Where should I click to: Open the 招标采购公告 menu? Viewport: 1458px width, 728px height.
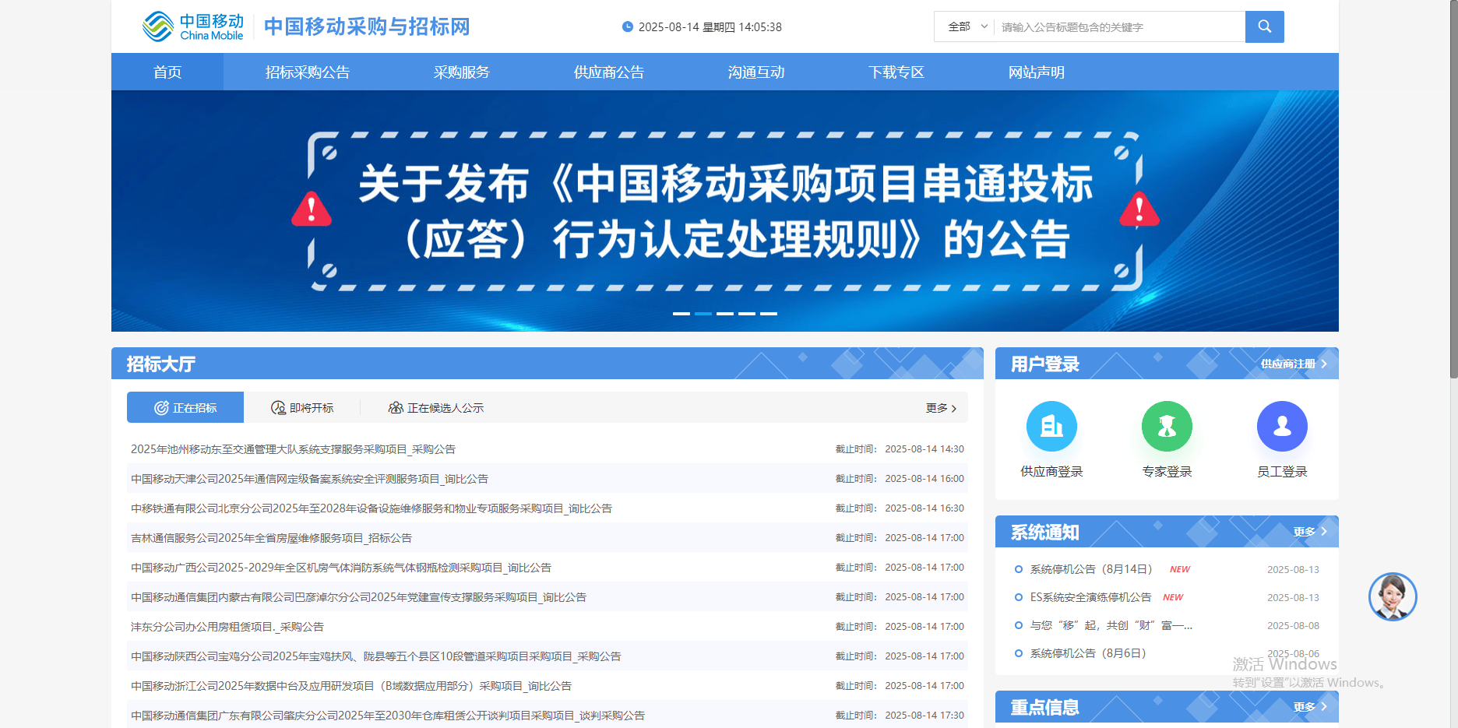coord(308,72)
